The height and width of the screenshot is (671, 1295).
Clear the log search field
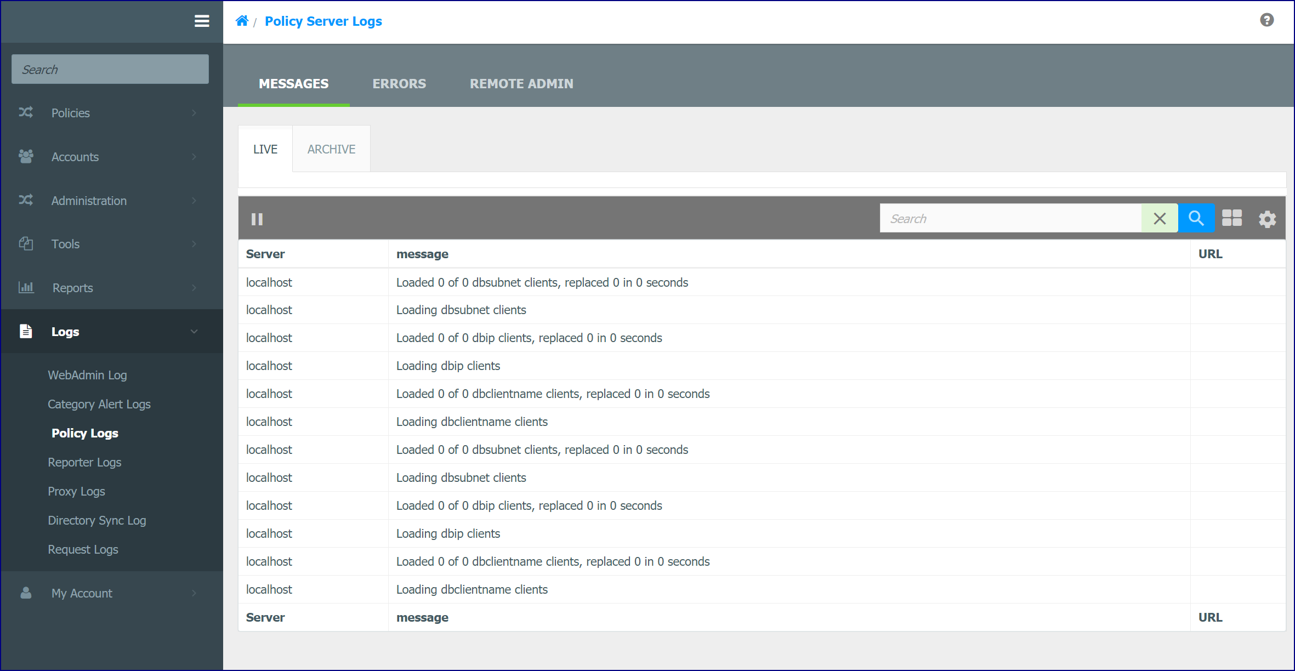(1160, 218)
